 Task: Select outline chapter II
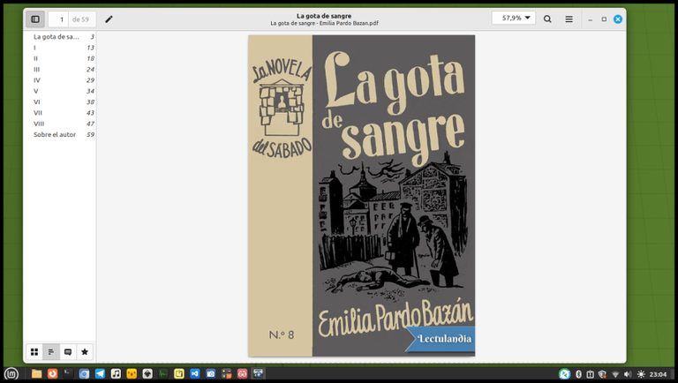pos(35,58)
